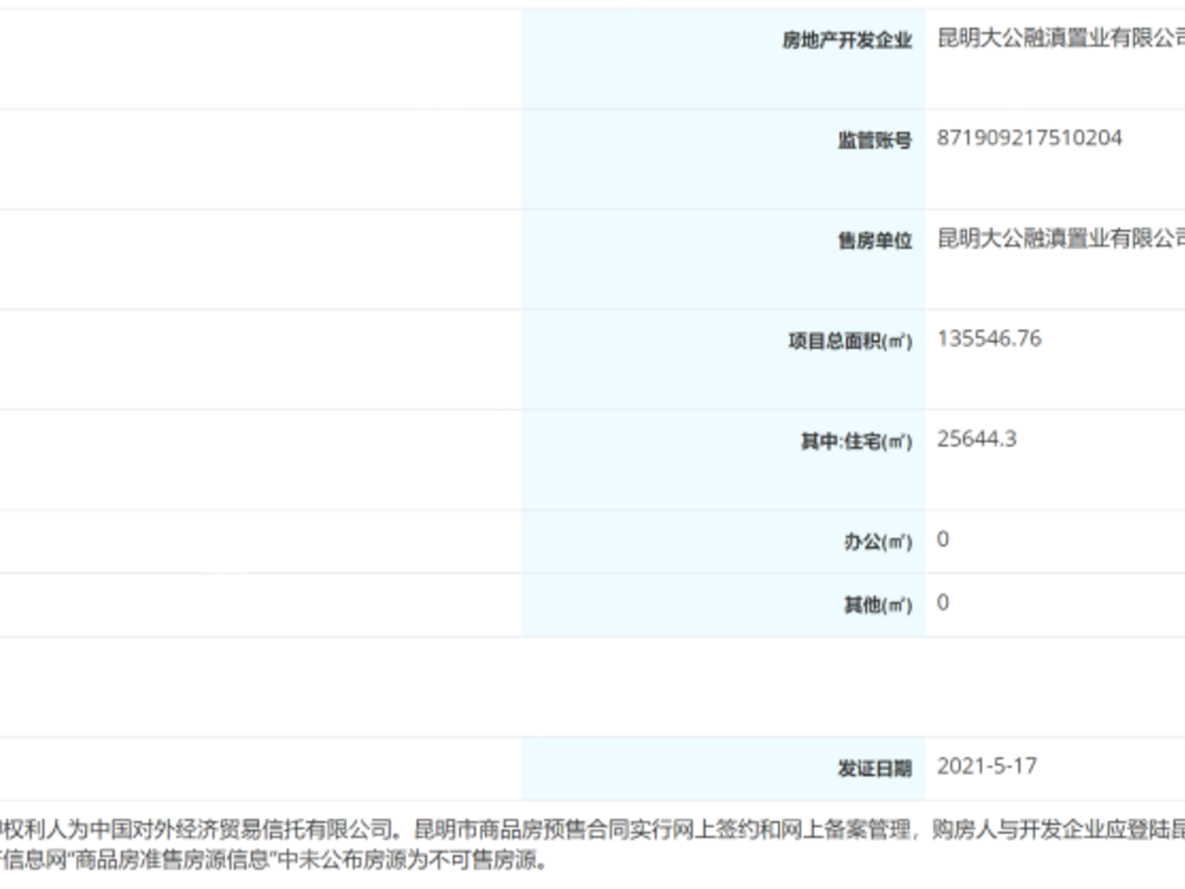Click developer name 昆明大公融滇置业有限公司 in the 房地产开发企业 row

click(1061, 40)
